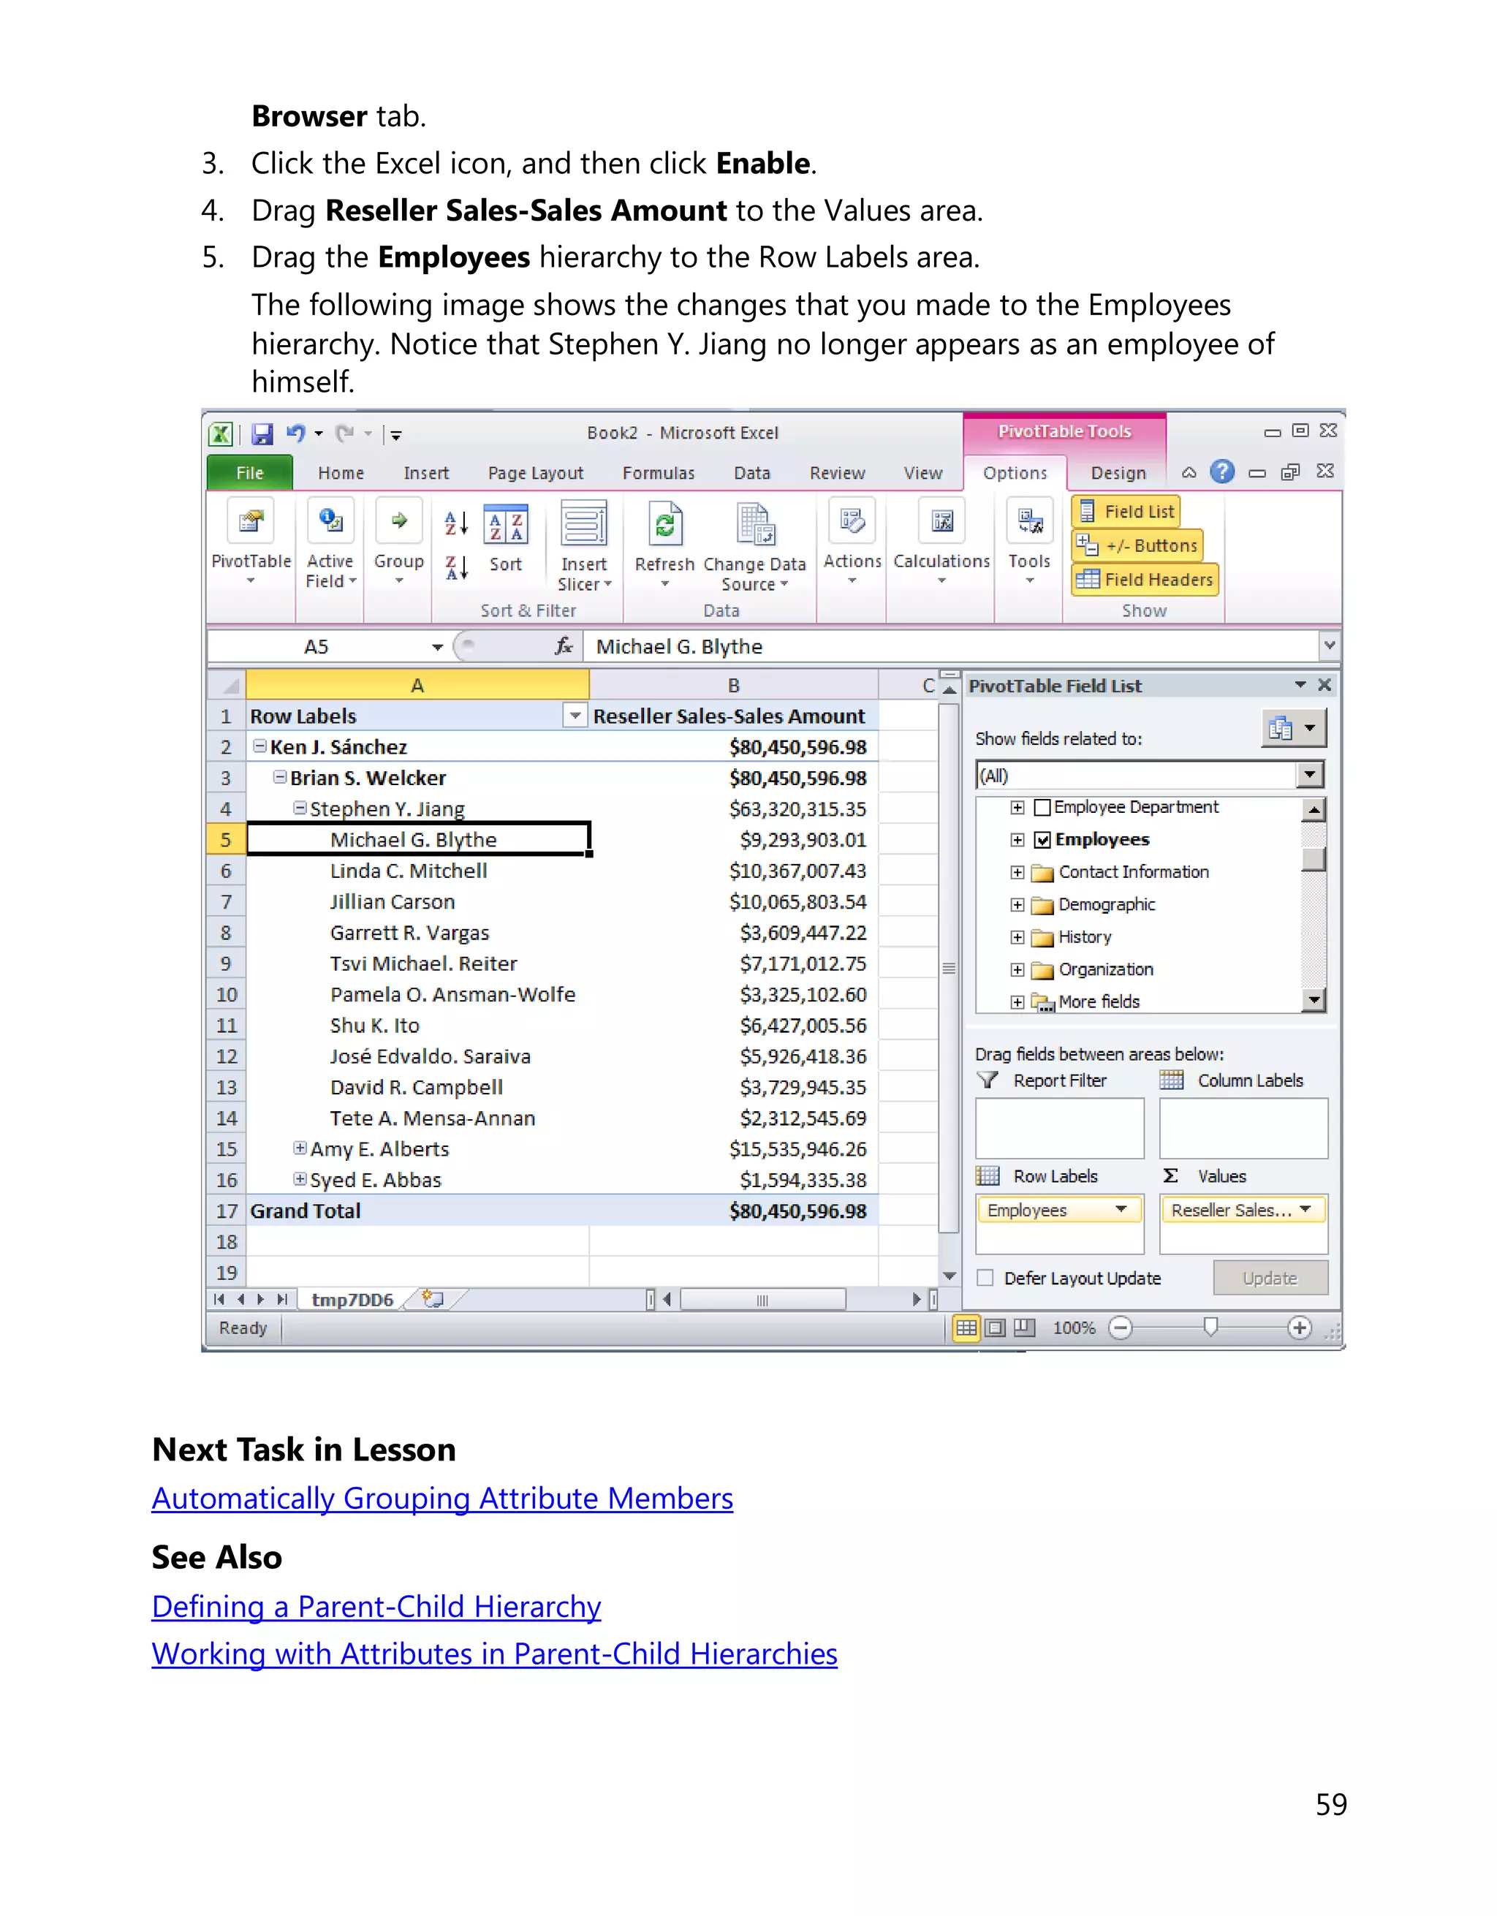Expand the Amy E. Alberts row

(300, 1148)
